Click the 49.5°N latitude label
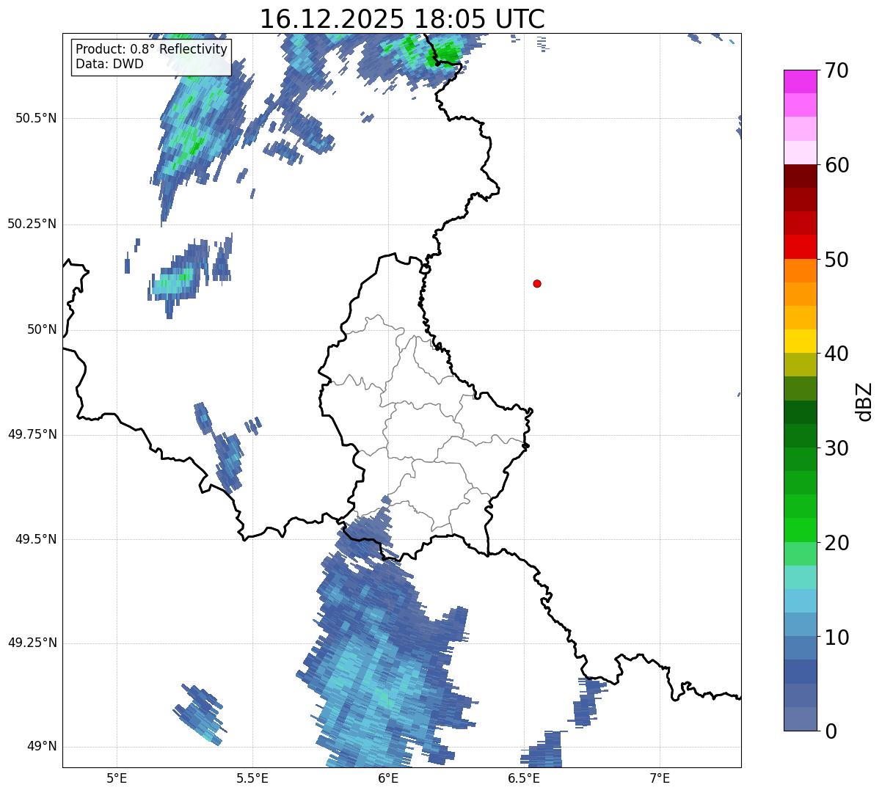The height and width of the screenshot is (793, 882). (37, 539)
